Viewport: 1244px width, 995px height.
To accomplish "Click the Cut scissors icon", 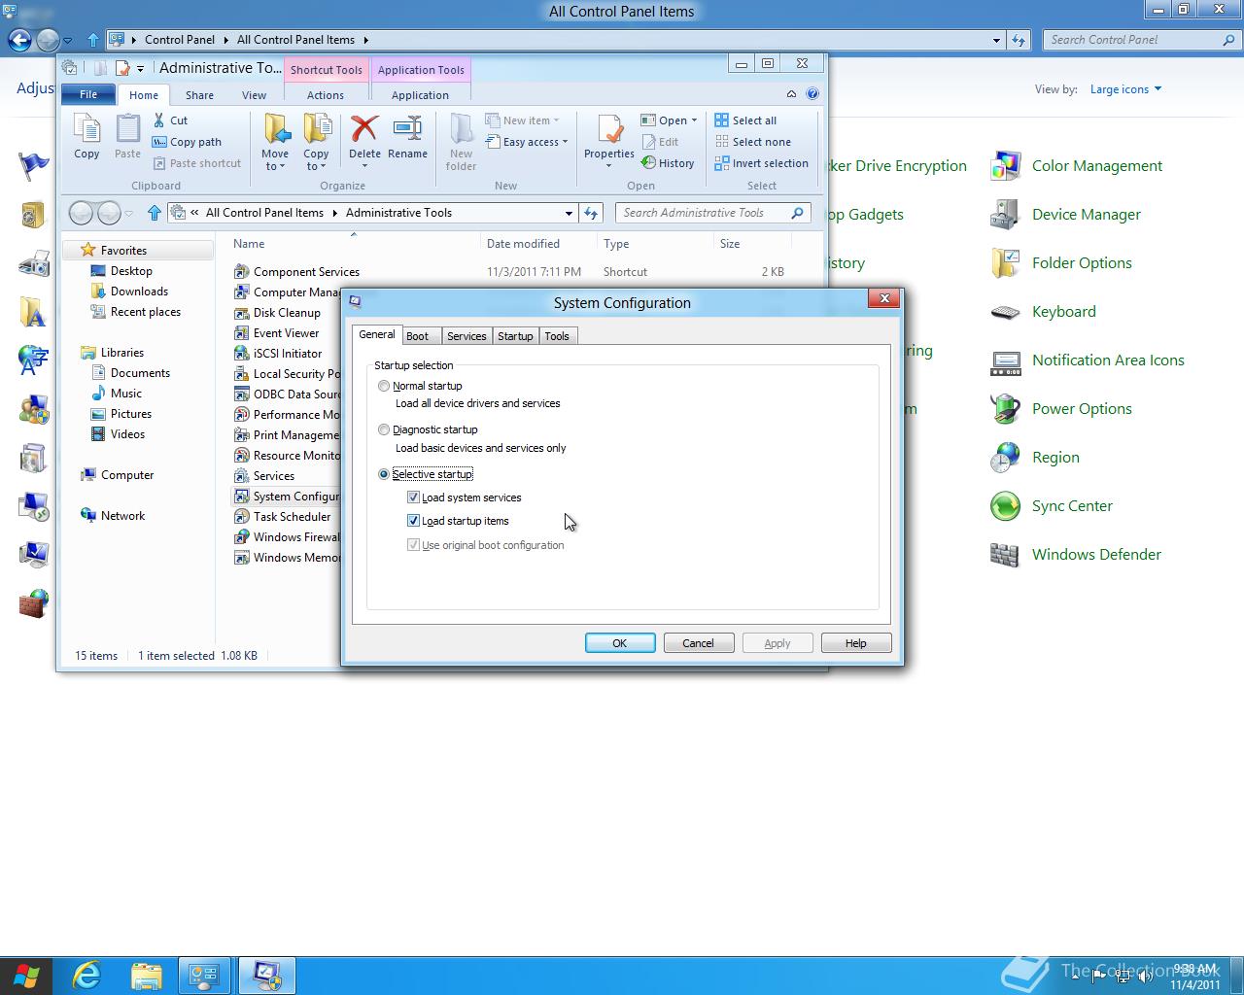I will pyautogui.click(x=159, y=120).
